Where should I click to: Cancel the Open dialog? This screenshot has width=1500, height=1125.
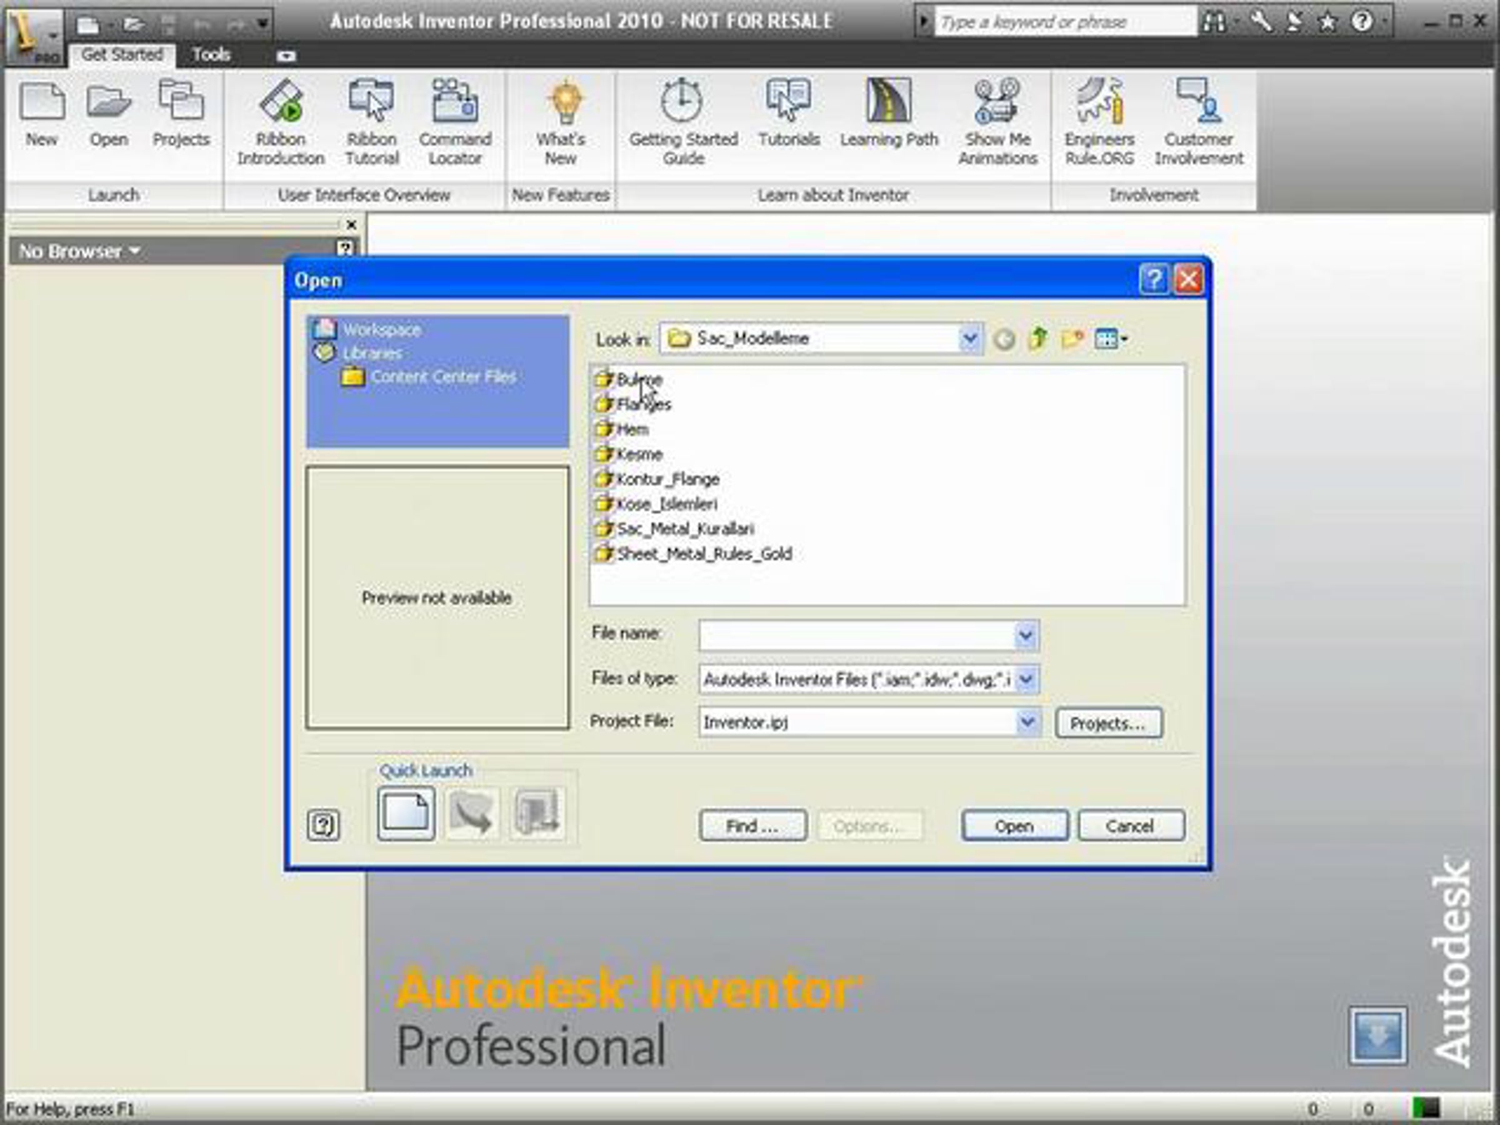click(1131, 825)
